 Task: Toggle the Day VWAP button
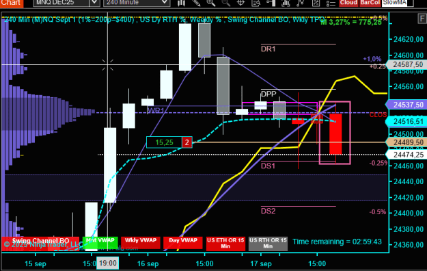pyautogui.click(x=183, y=243)
